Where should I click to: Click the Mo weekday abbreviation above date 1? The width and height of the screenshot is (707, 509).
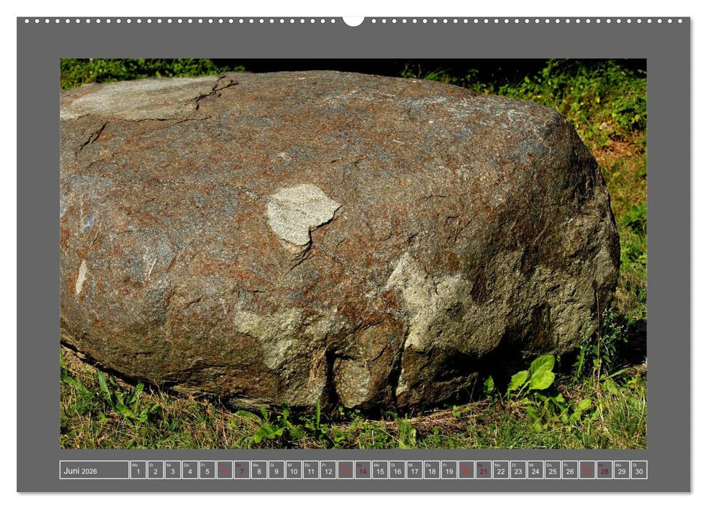point(135,465)
